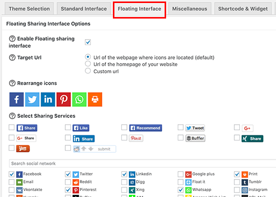Screen dimensions: 276x197
Task: Check the Float it network checkbox
Action: click(181, 182)
